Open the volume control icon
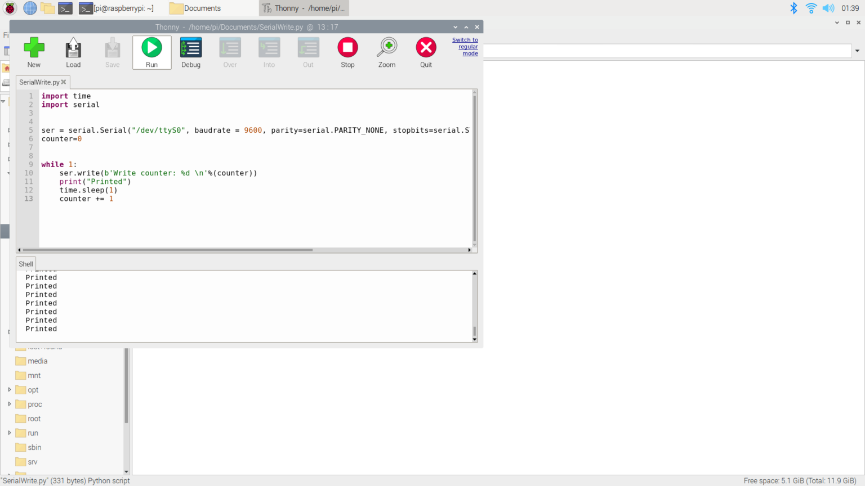 (828, 8)
